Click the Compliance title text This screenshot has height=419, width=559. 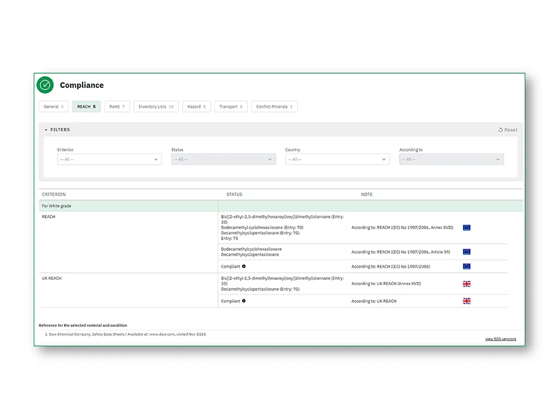click(82, 85)
